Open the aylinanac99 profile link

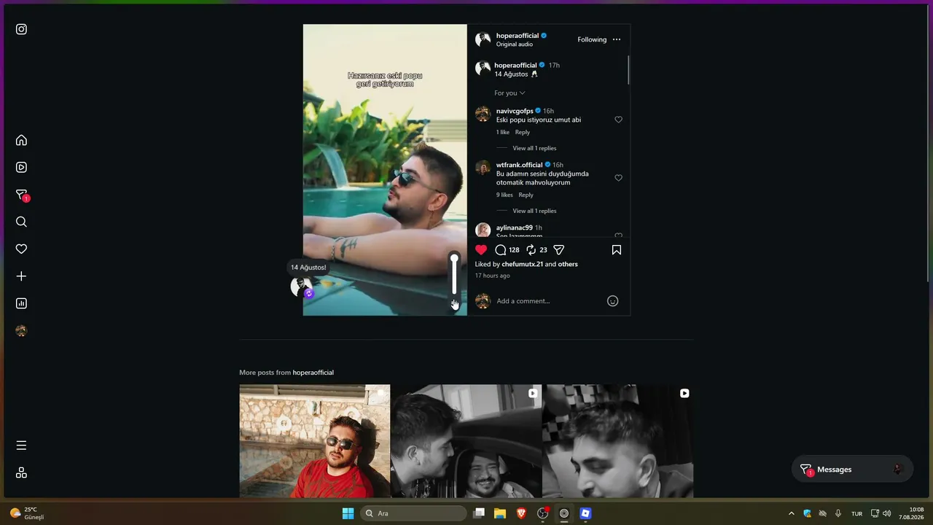(515, 227)
